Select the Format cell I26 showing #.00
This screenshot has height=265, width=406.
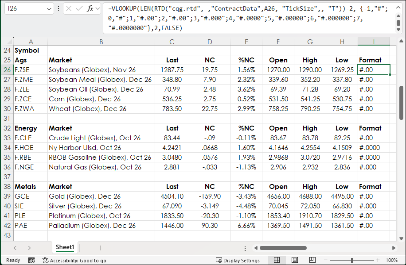coord(374,70)
